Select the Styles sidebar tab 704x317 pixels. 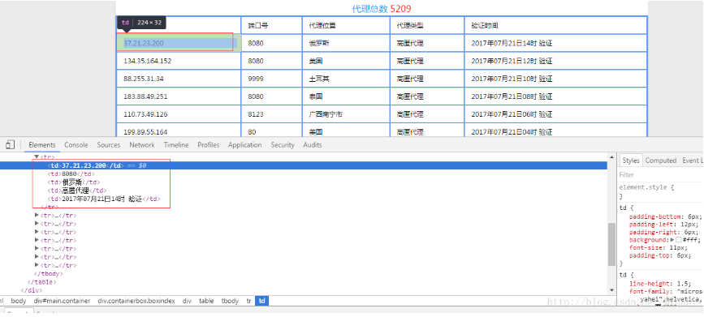pos(631,161)
